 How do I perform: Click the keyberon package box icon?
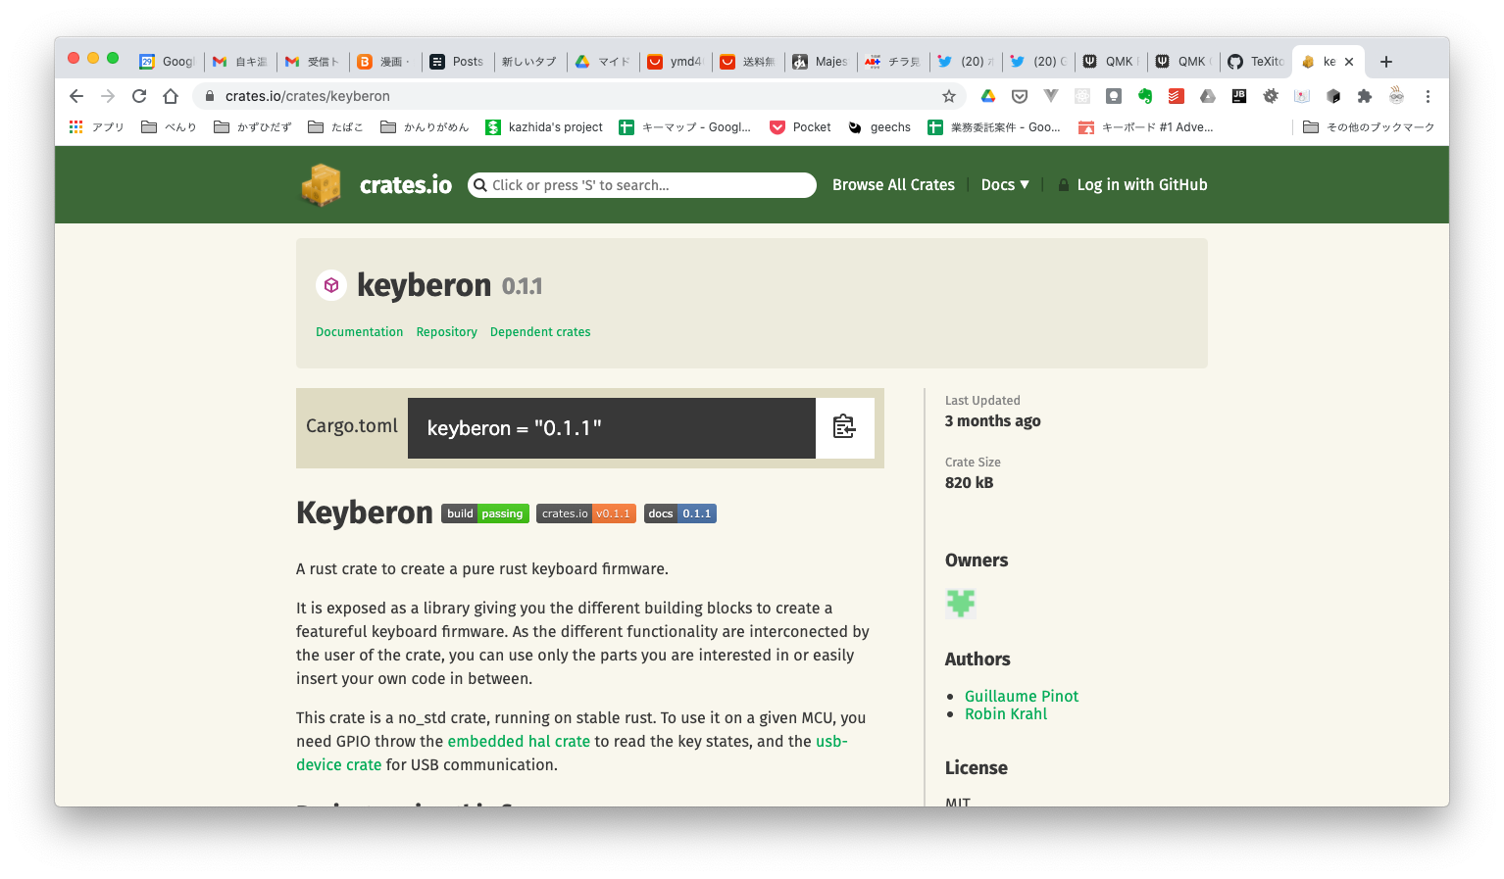pyautogui.click(x=331, y=285)
